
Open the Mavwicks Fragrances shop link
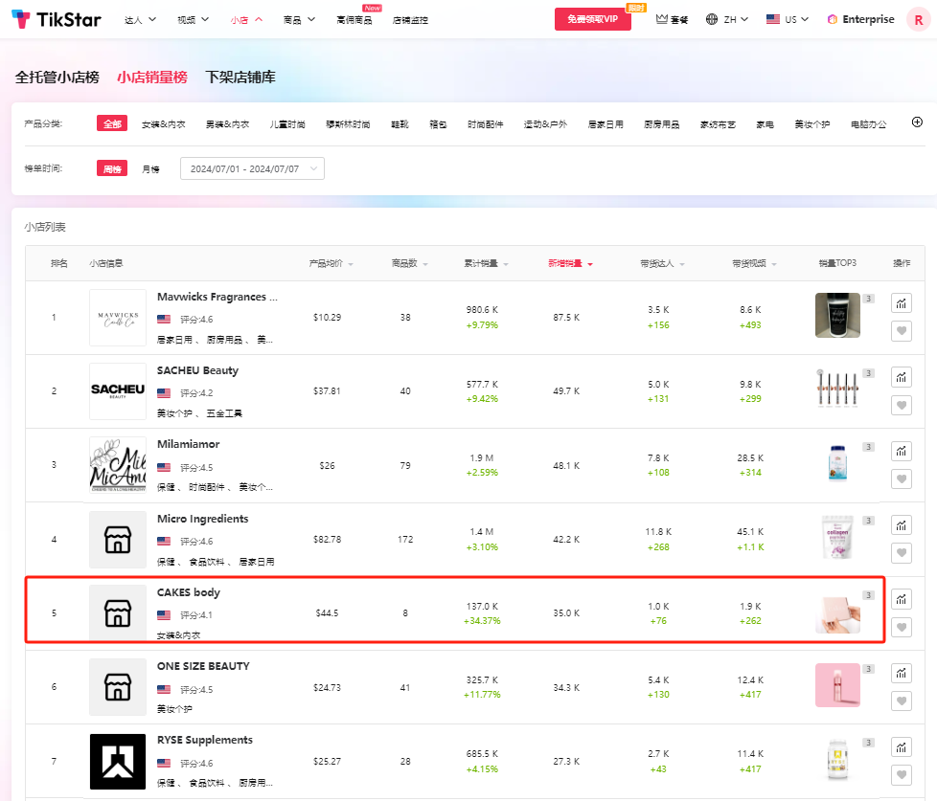[217, 297]
